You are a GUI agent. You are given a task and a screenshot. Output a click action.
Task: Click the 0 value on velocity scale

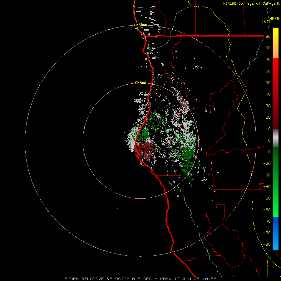269,140
